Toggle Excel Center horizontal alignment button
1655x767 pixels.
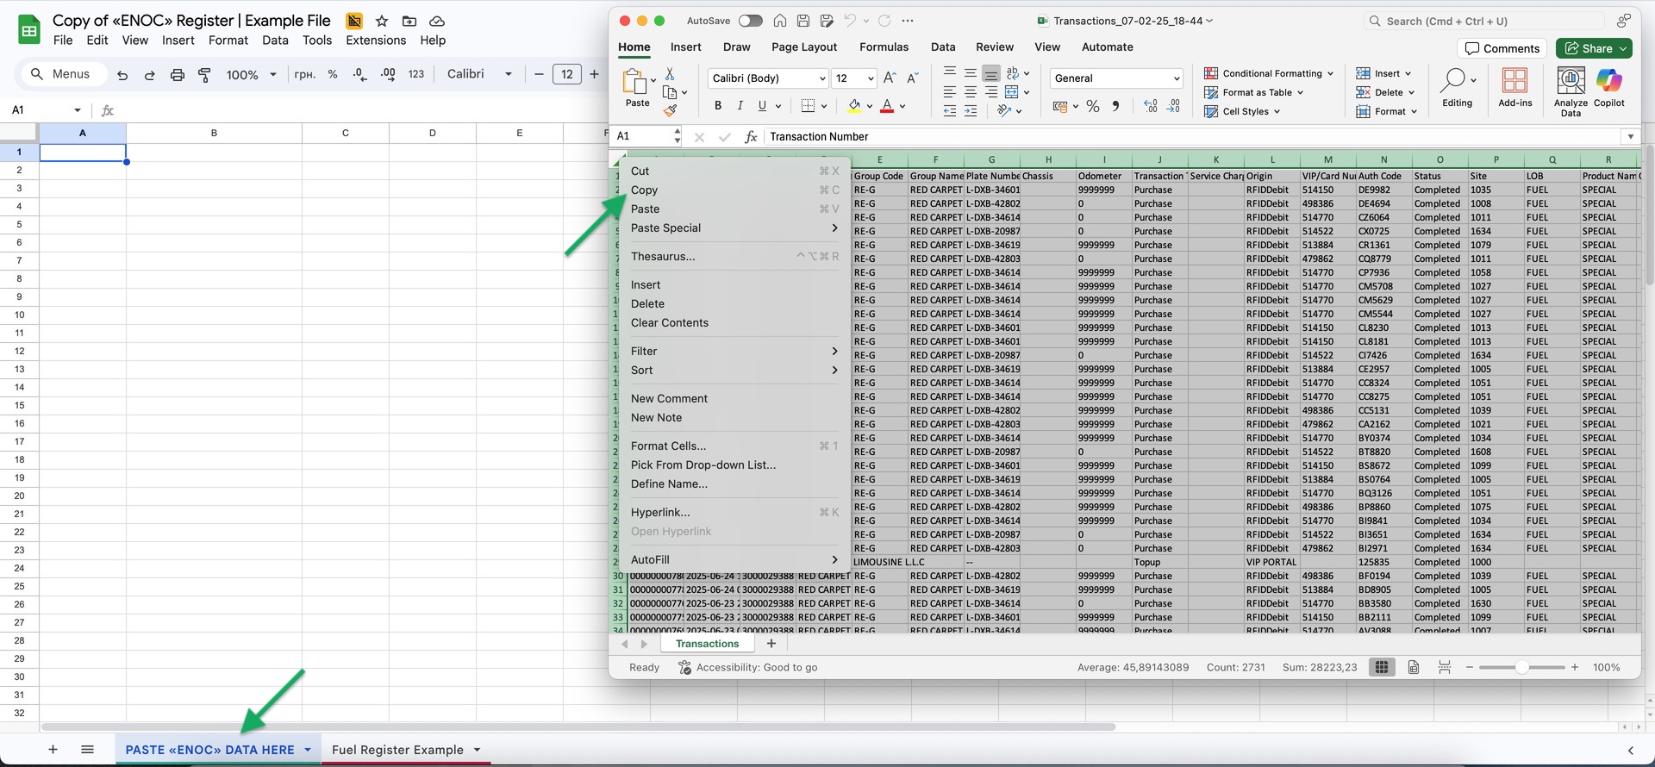[971, 91]
